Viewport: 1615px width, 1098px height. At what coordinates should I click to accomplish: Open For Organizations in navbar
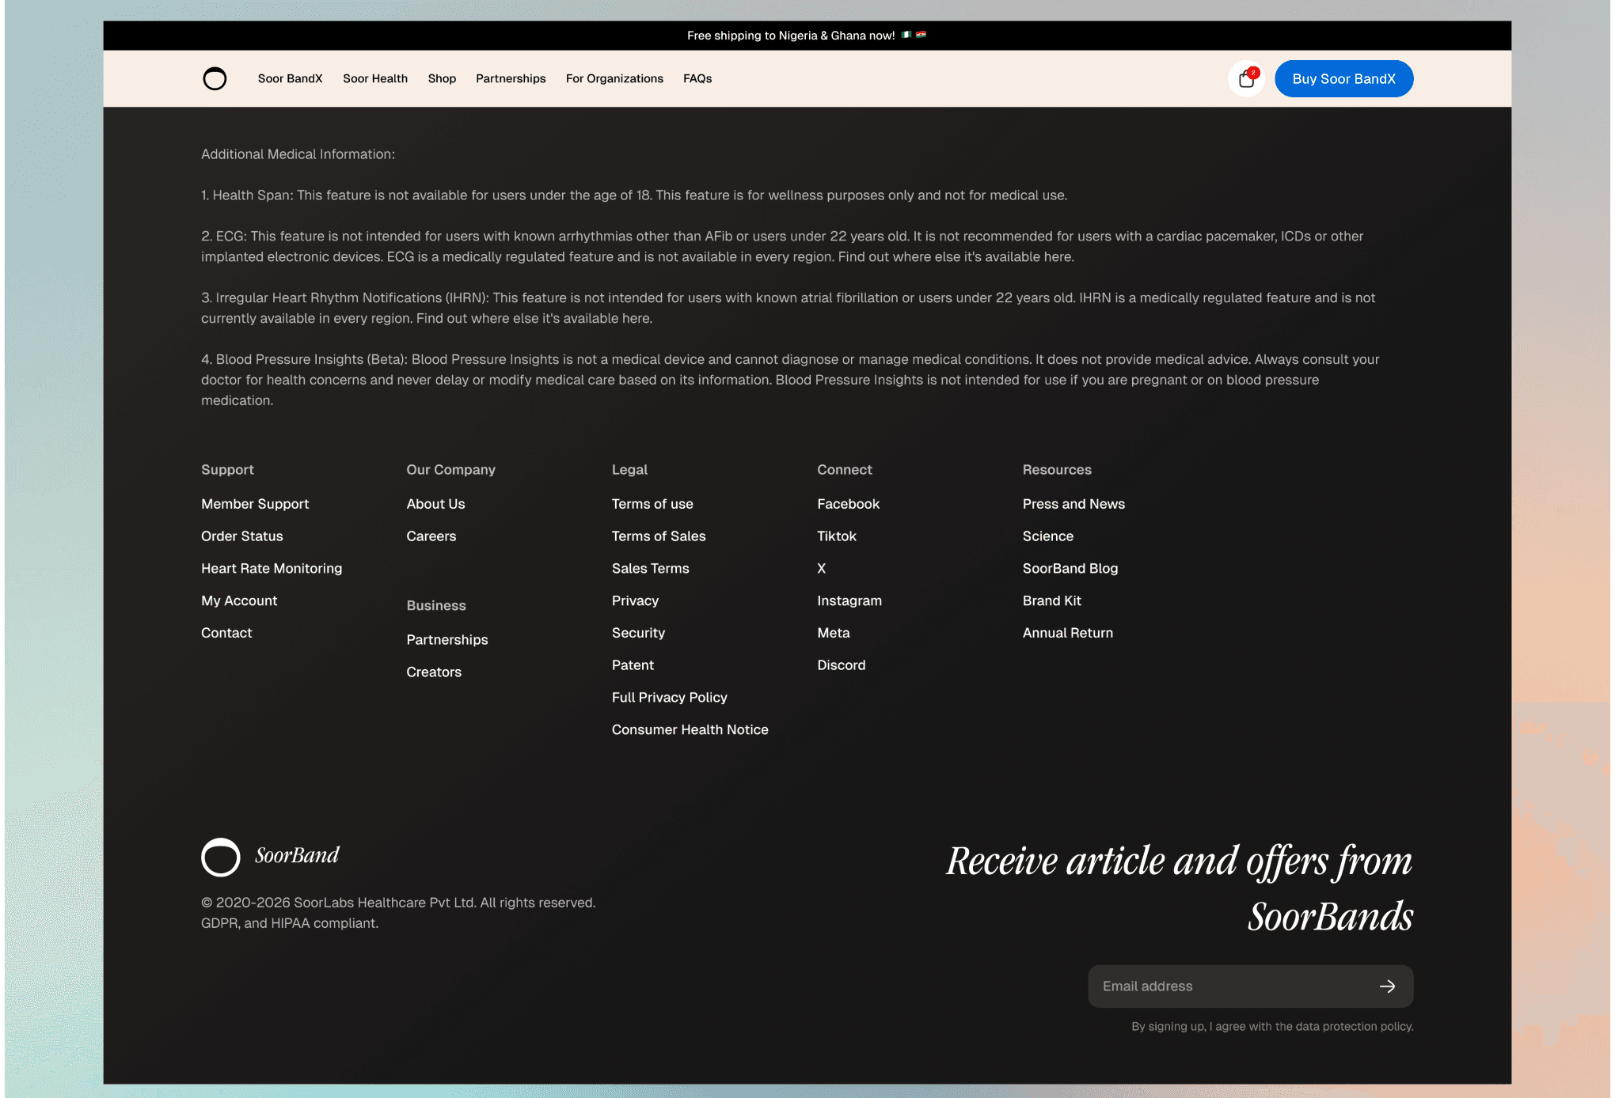[x=614, y=78]
